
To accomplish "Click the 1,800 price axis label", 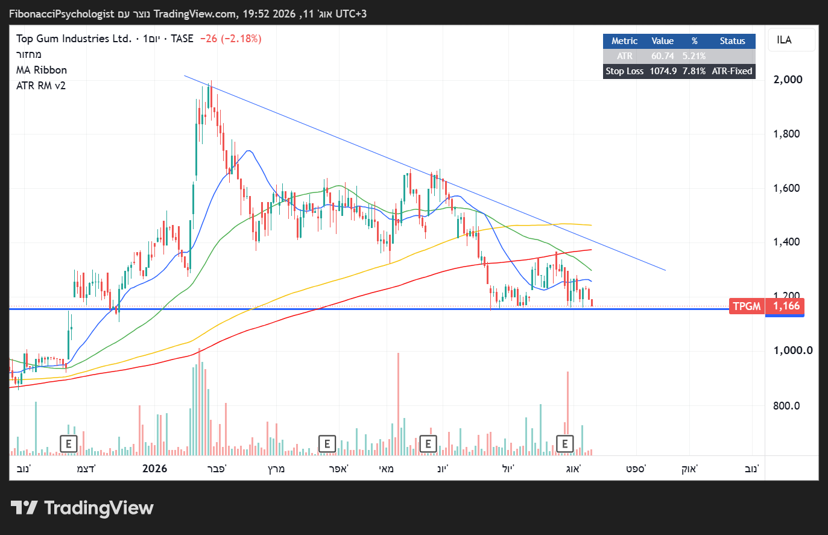I will point(786,134).
